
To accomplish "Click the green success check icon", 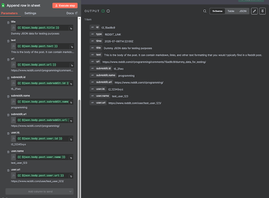I will (103, 11).
